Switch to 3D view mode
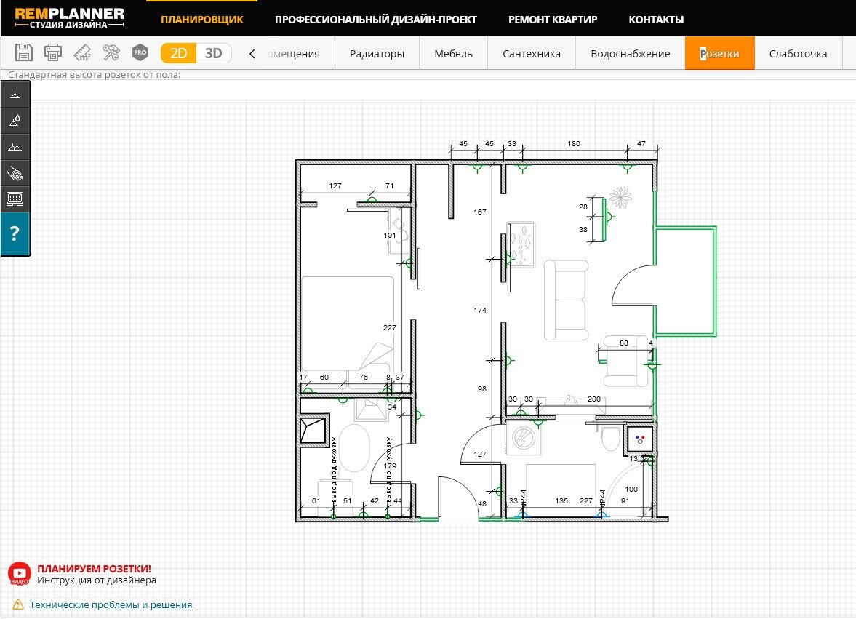Viewport: 856px width, 619px height. pos(213,53)
